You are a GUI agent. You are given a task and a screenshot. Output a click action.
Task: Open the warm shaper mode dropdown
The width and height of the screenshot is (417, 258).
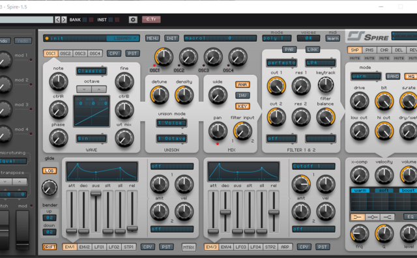coord(366,76)
